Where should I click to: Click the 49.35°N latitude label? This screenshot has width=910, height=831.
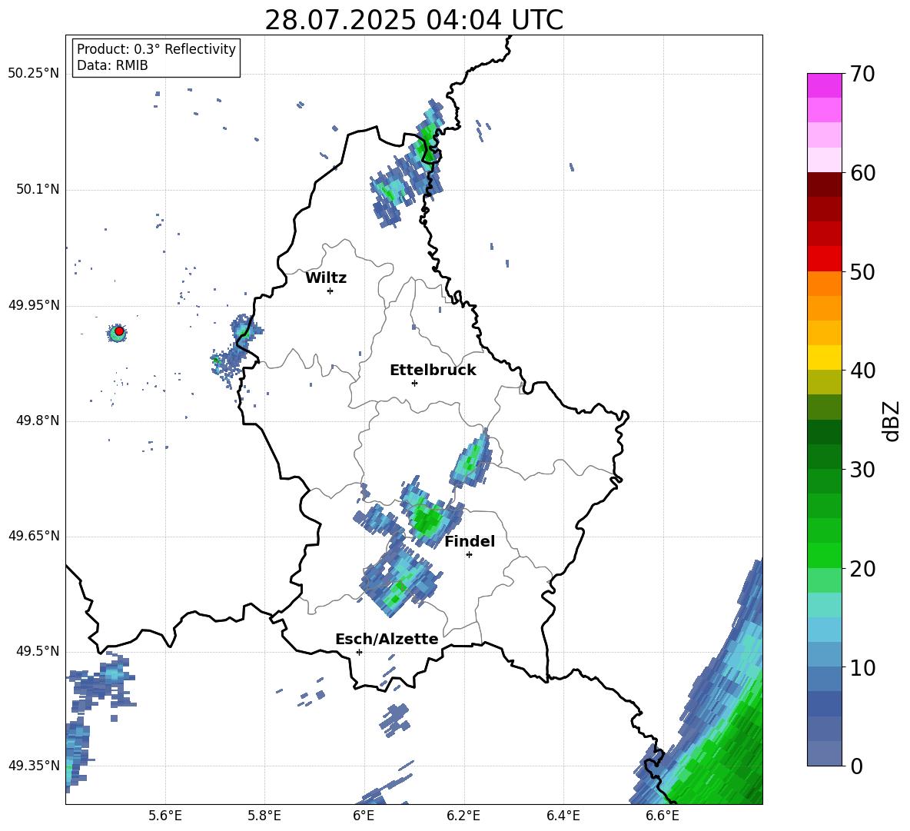click(34, 766)
